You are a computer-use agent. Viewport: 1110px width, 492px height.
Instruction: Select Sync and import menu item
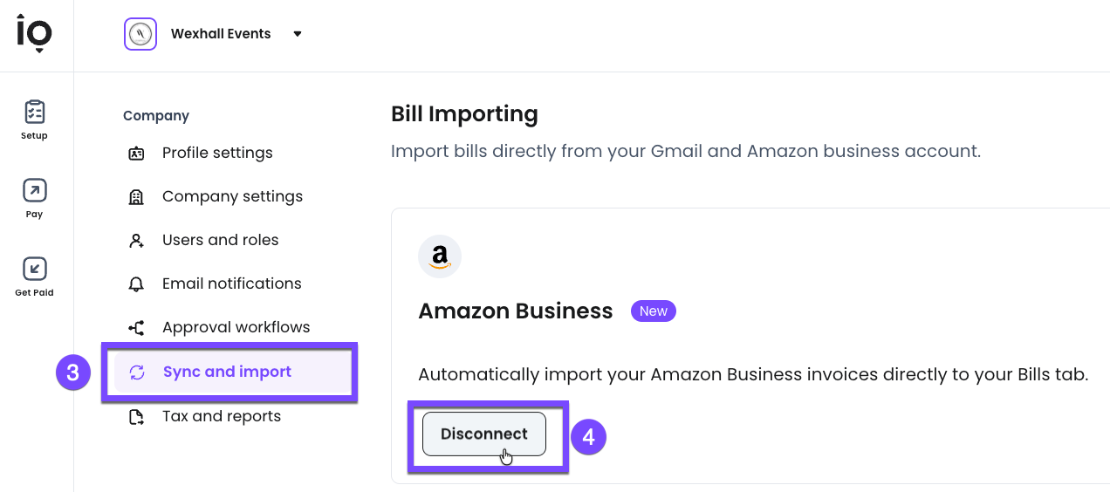click(x=227, y=372)
